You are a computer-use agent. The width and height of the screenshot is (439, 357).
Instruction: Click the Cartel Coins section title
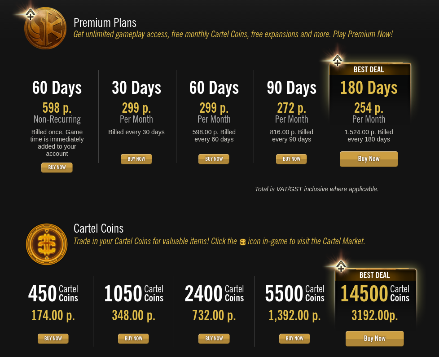98,228
